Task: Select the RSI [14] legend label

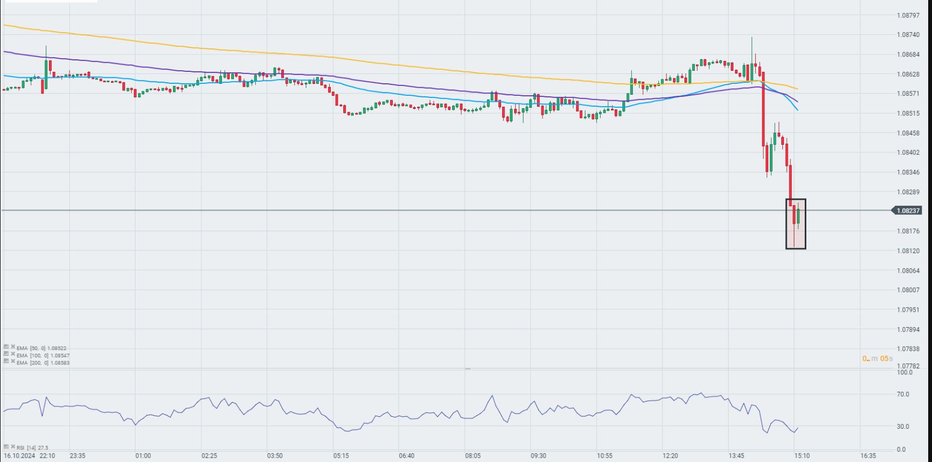Action: 33,448
